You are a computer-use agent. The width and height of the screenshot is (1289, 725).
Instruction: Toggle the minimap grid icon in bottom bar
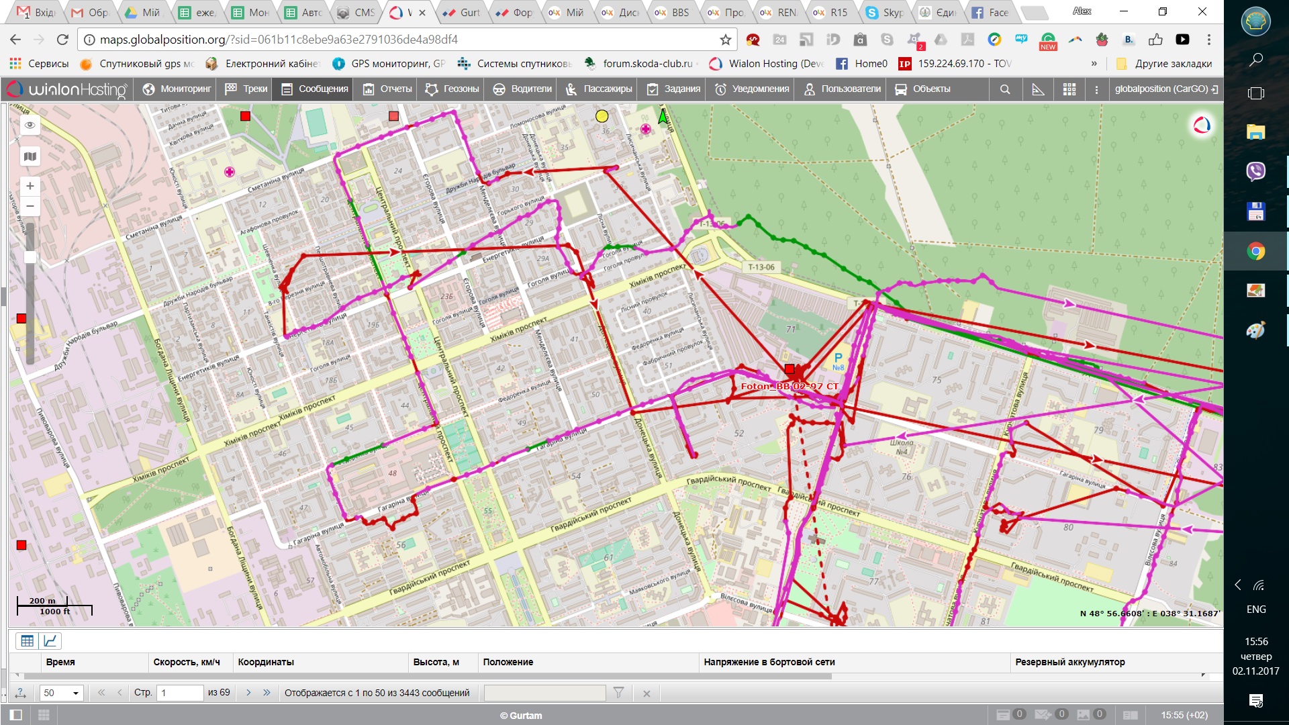pos(44,715)
